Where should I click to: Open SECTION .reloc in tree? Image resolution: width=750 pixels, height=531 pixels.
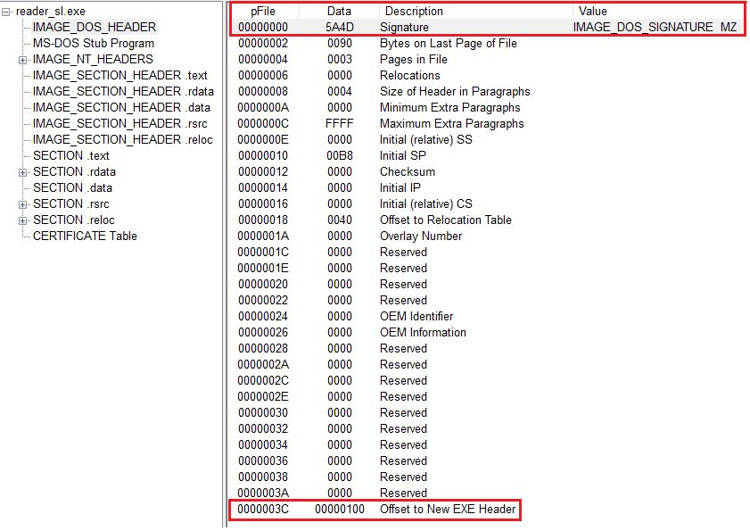(74, 220)
